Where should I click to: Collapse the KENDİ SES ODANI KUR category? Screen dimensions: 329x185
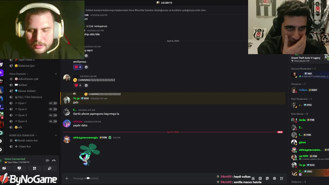23,135
